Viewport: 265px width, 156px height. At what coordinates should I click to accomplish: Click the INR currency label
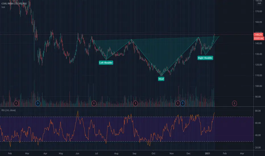(x=259, y=3)
